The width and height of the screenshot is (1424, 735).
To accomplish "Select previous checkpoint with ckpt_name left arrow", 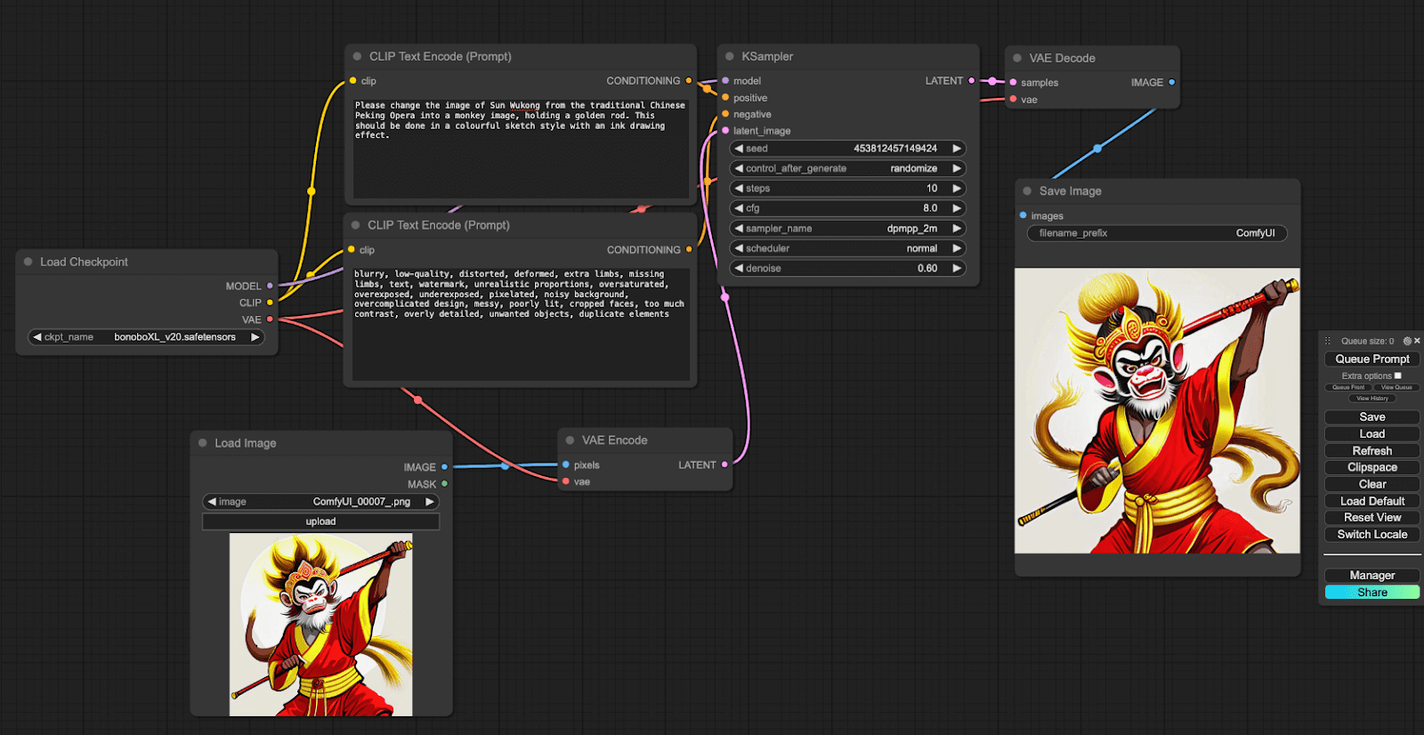I will [36, 337].
